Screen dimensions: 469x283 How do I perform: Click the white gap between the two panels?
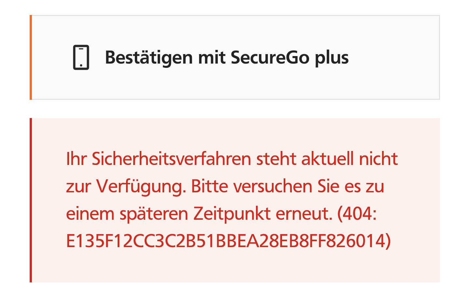(x=234, y=109)
